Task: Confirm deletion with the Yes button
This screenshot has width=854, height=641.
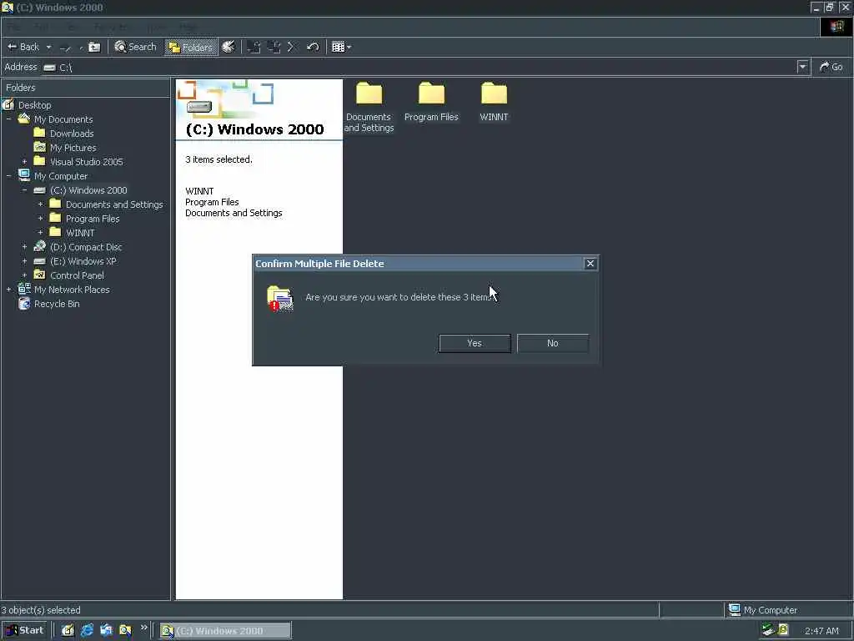Action: 475,343
